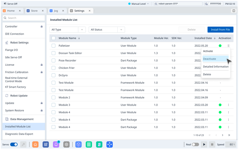
Task: Toggle the Servo switch
Action: tap(14, 144)
